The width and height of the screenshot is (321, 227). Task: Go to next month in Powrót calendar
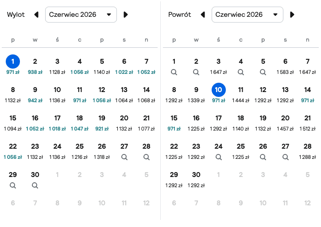[x=292, y=15]
